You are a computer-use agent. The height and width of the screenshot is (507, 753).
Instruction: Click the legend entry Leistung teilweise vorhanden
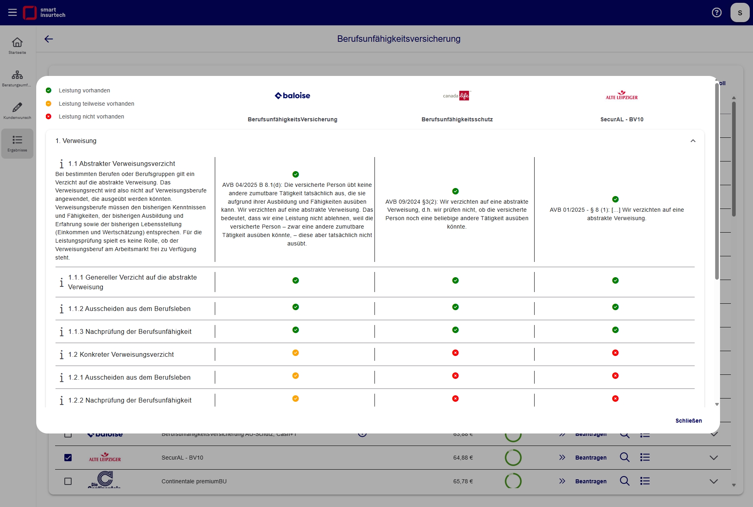pyautogui.click(x=97, y=104)
